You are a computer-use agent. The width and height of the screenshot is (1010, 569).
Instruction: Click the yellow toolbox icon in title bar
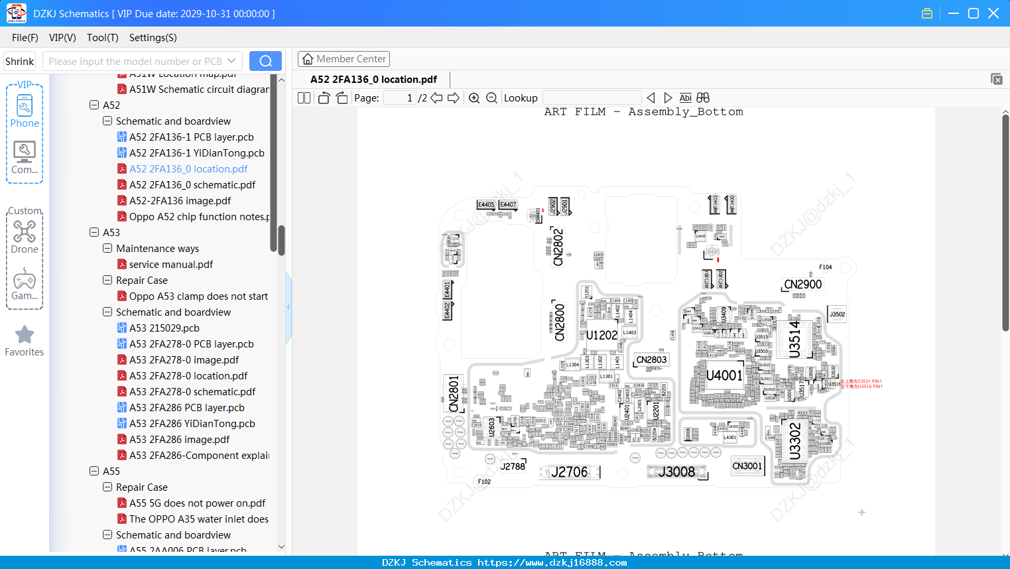(927, 13)
